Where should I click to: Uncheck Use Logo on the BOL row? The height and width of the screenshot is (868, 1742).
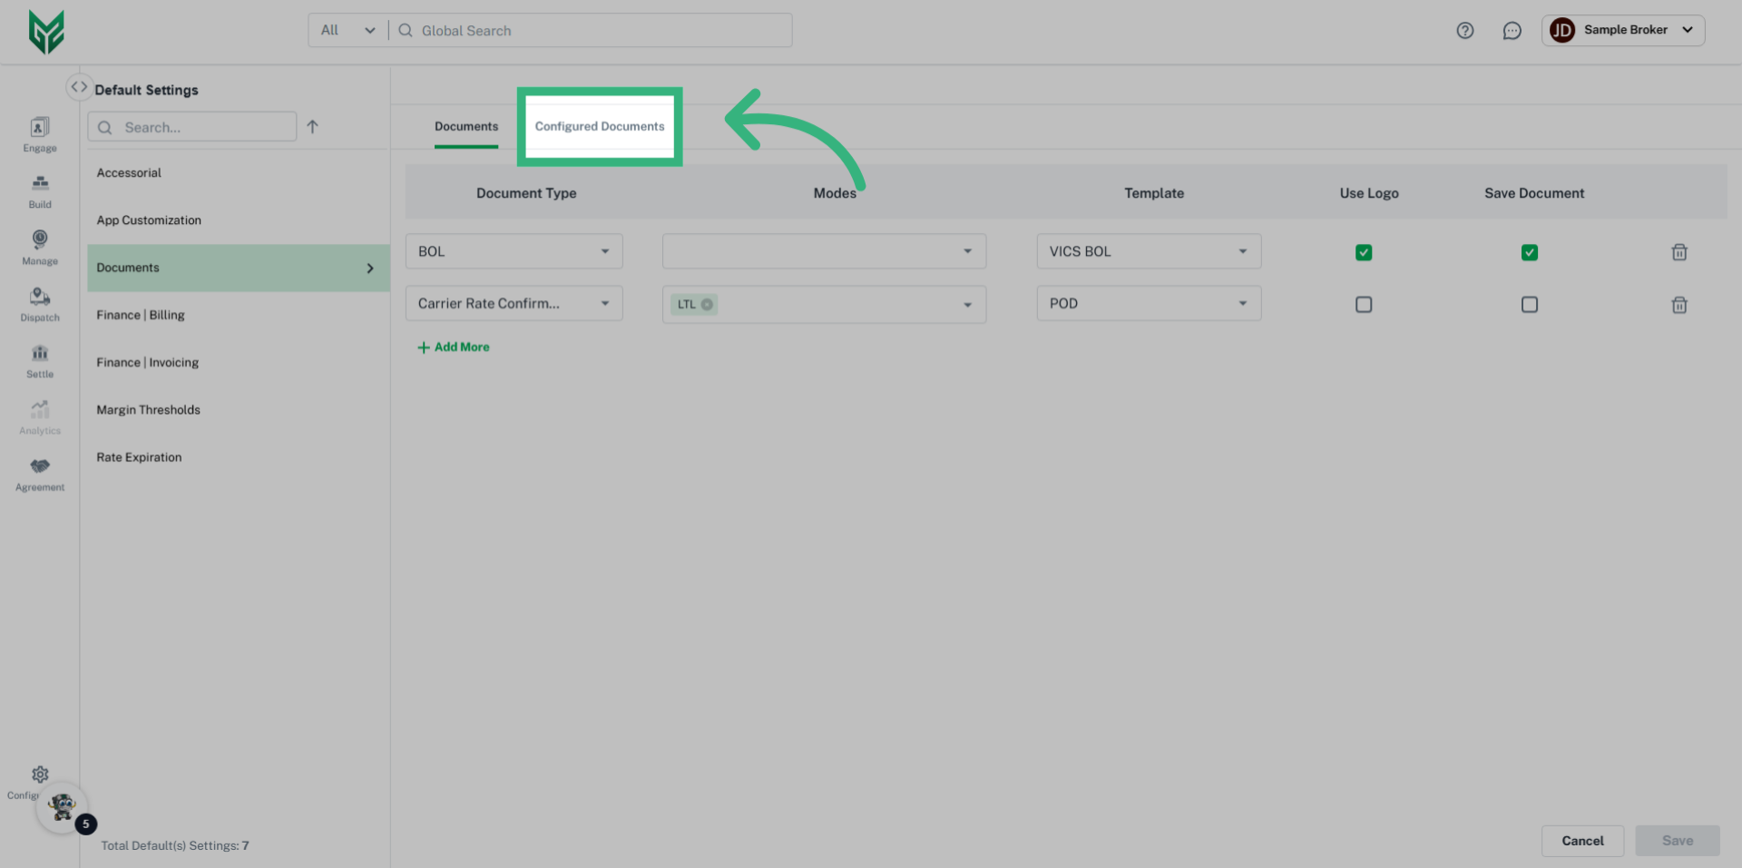[x=1364, y=252]
